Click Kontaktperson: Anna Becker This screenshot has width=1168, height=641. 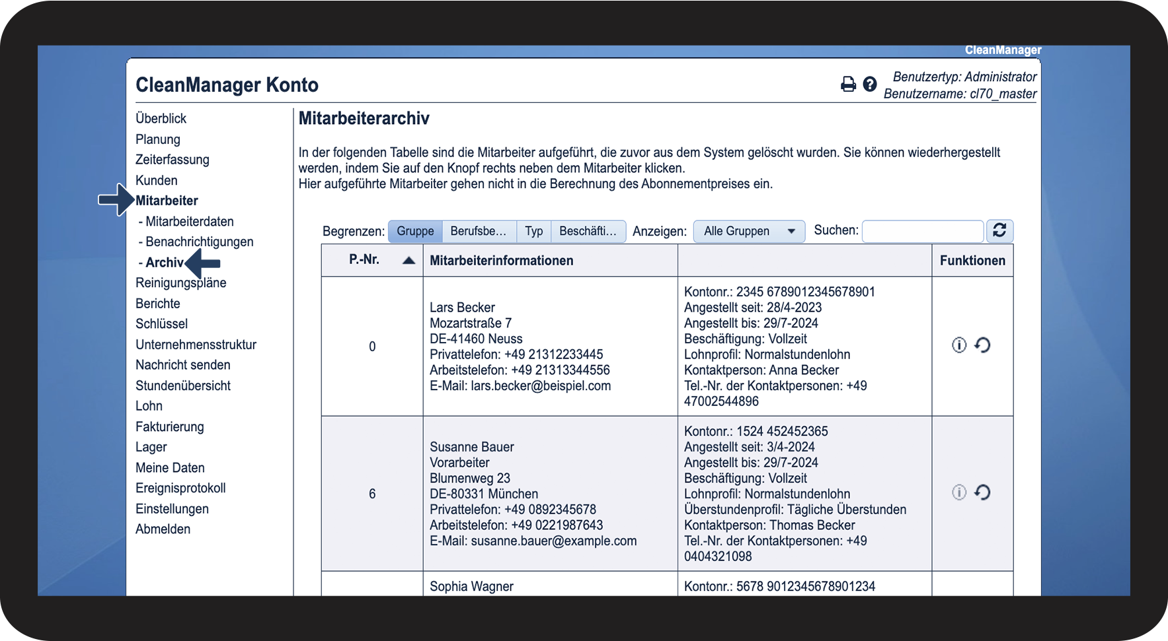pyautogui.click(x=761, y=370)
